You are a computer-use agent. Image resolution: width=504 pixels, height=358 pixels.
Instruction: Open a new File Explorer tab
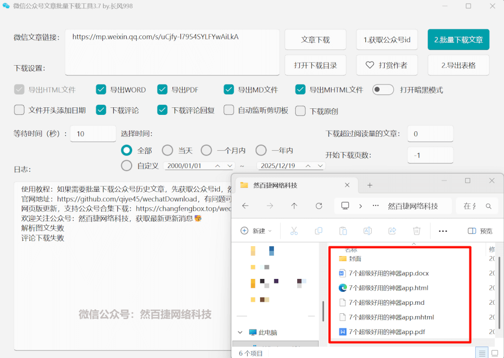(x=370, y=184)
